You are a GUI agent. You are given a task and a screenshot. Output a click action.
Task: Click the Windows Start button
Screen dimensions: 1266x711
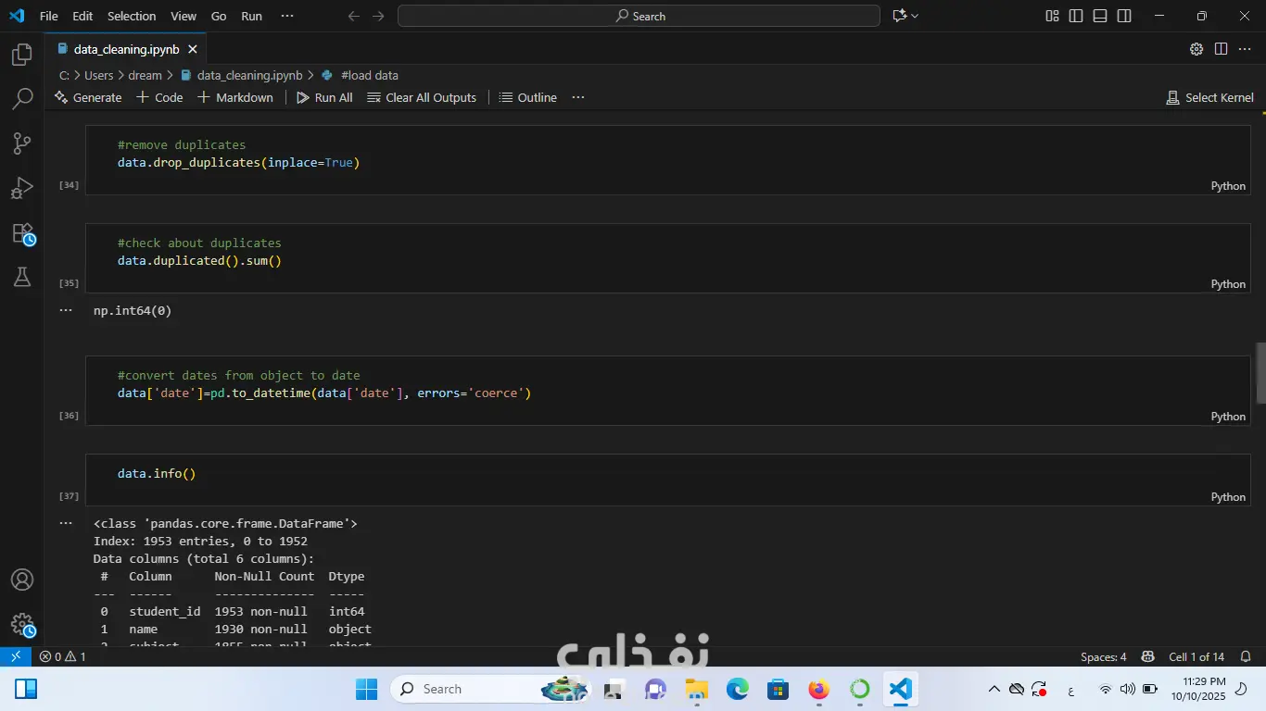pos(367,689)
